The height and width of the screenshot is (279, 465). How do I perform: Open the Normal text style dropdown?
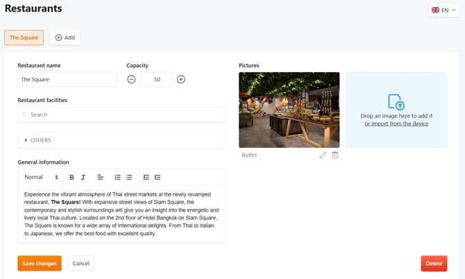[41, 178]
